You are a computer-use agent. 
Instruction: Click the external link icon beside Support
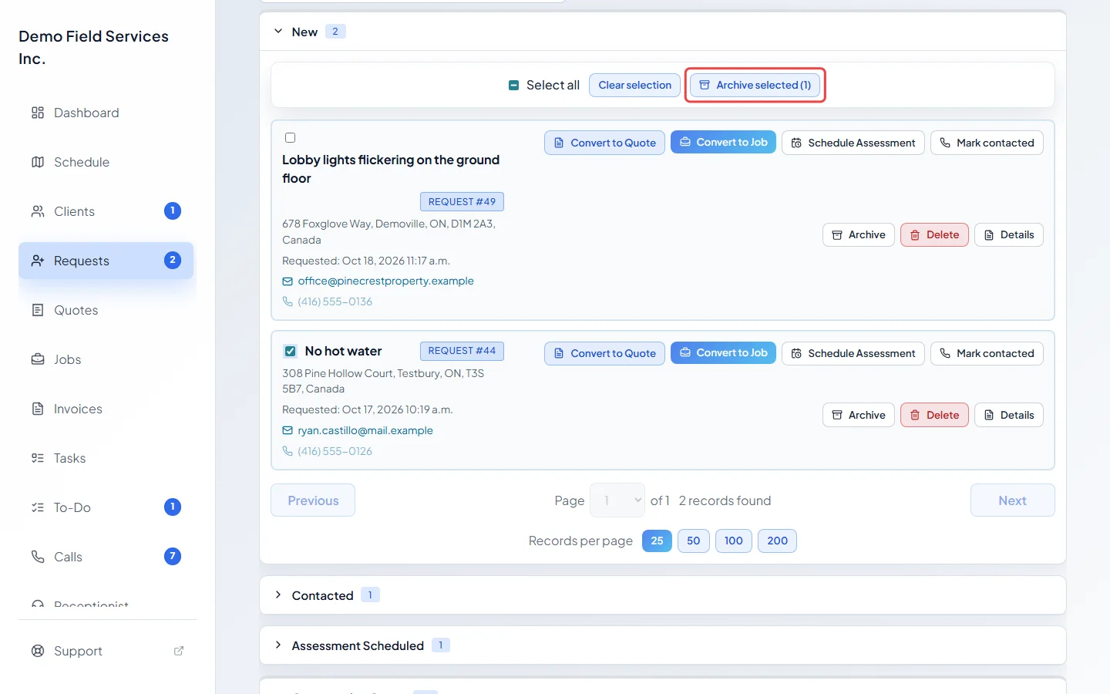click(179, 651)
